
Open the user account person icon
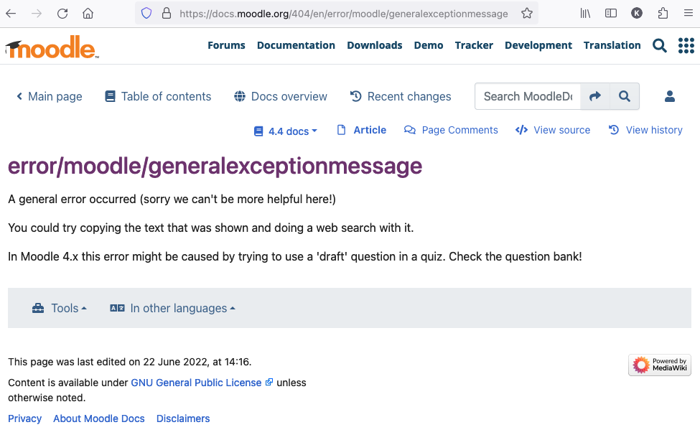click(670, 96)
